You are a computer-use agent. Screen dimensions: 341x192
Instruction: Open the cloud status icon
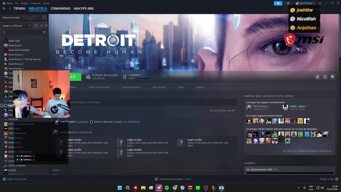pos(88,77)
